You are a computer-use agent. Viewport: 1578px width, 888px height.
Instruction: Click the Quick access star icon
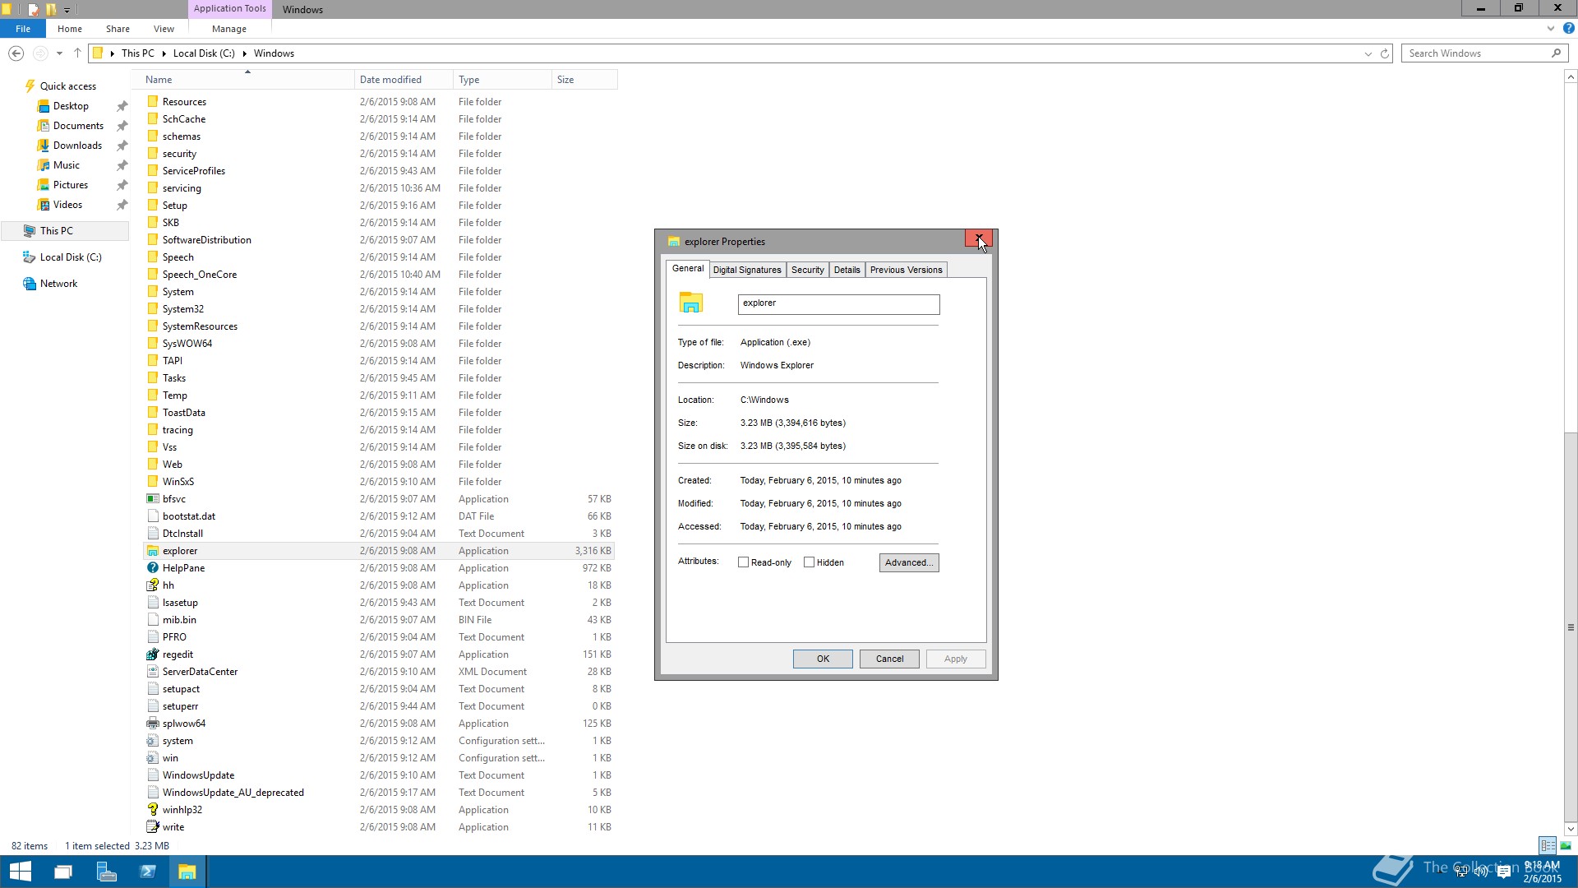30,86
